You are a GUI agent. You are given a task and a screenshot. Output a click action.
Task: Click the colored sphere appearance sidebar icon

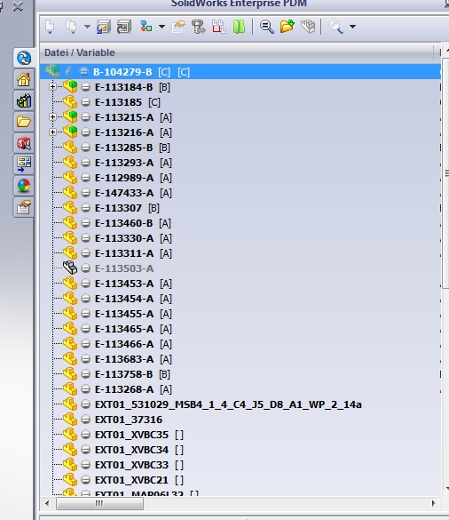click(24, 186)
